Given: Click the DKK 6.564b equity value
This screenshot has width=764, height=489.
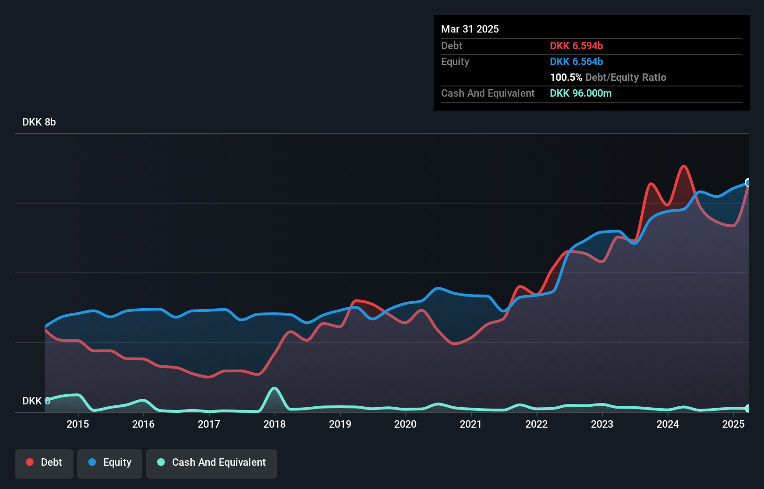Looking at the screenshot, I should pos(576,61).
